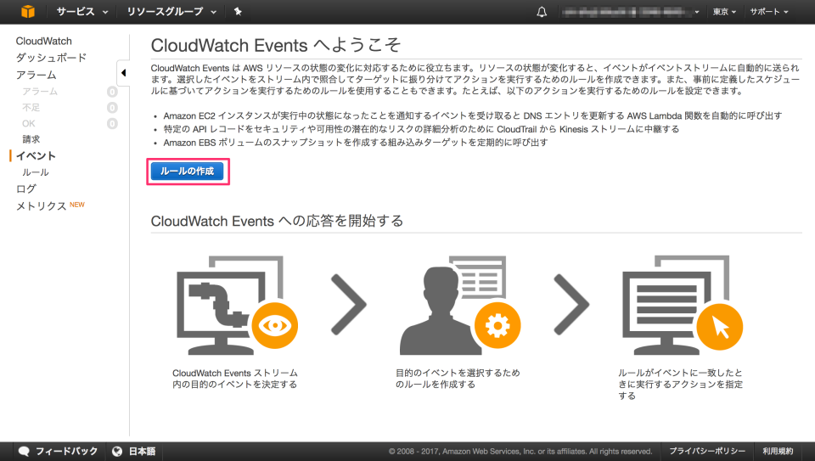Click the CloudWatch Events へようこそ heading

pos(275,45)
